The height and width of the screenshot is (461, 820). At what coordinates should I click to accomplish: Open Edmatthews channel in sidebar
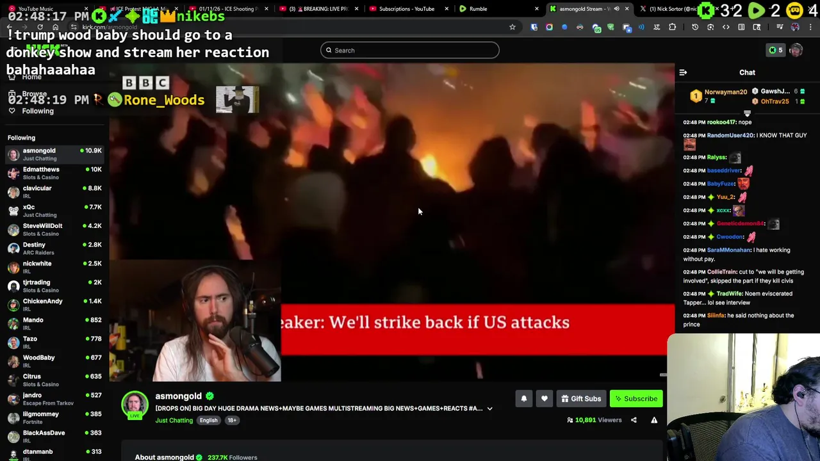point(54,173)
